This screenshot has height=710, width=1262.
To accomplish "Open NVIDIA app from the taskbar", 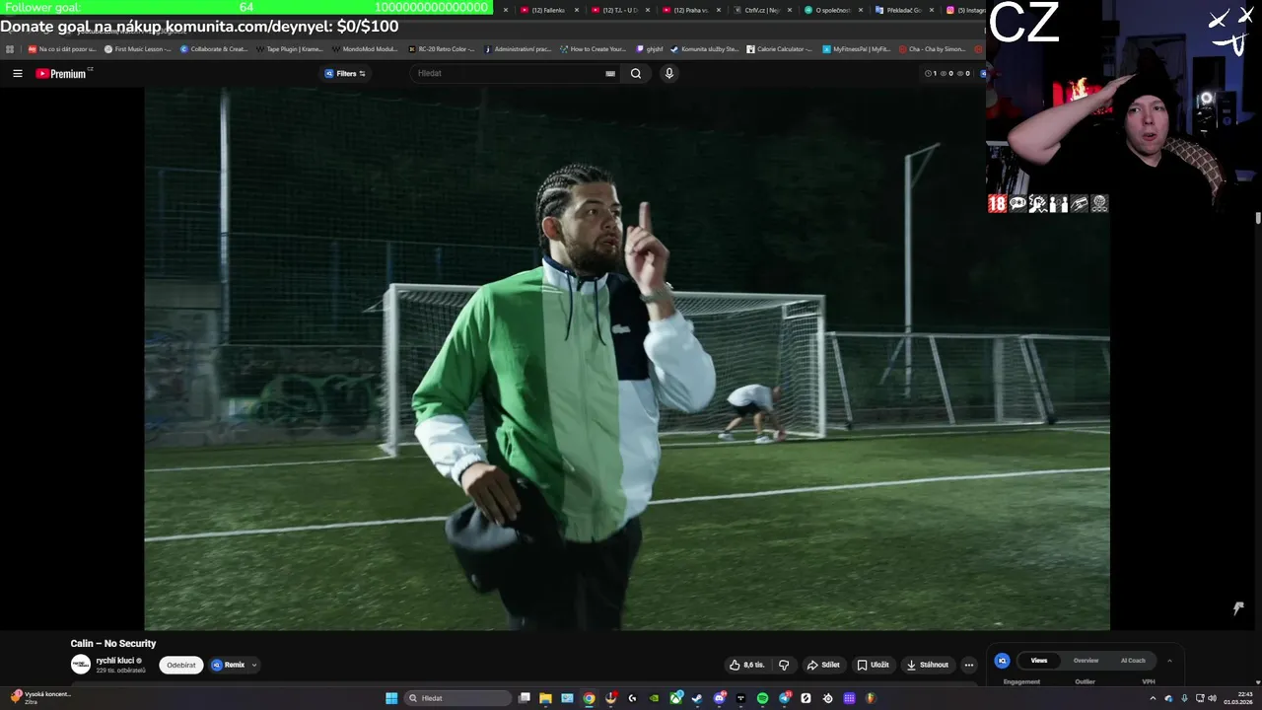I will [x=655, y=698].
